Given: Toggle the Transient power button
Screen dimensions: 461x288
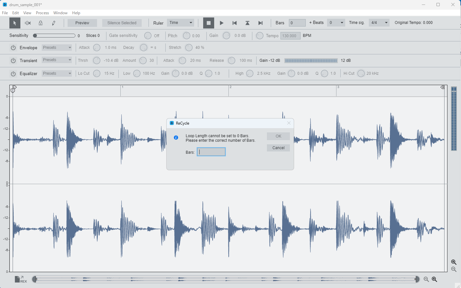Looking at the screenshot, I should [13, 61].
